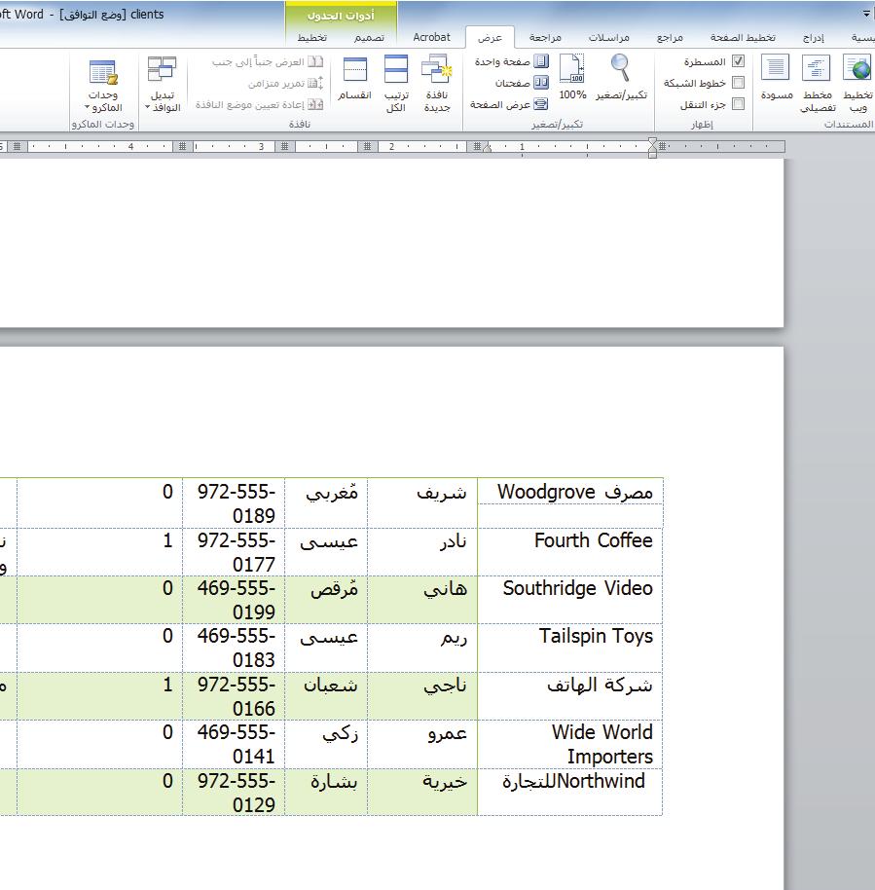Click phone number 469-555-0199

coord(237,600)
